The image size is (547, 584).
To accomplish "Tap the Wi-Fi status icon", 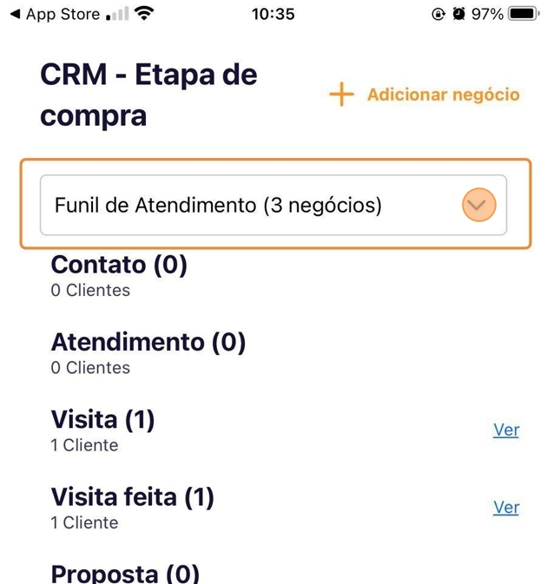I will click(x=144, y=14).
